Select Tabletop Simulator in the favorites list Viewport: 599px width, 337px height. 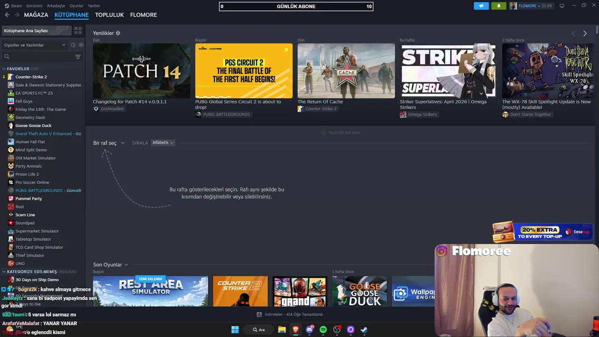33,239
